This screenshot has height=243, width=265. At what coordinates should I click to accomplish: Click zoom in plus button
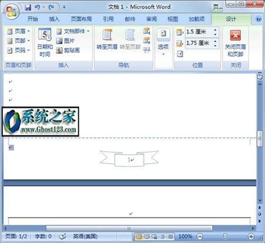pyautogui.click(x=251, y=237)
